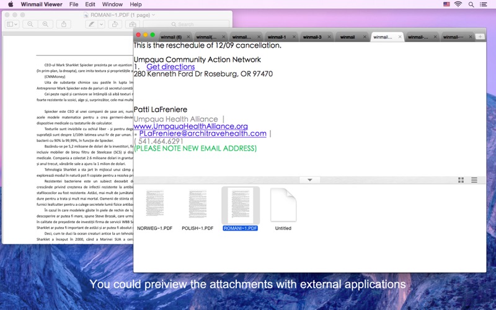This screenshot has height=310, width=496.
Task: Rotate the PDF page using Preview toolbar
Action: (x=115, y=24)
